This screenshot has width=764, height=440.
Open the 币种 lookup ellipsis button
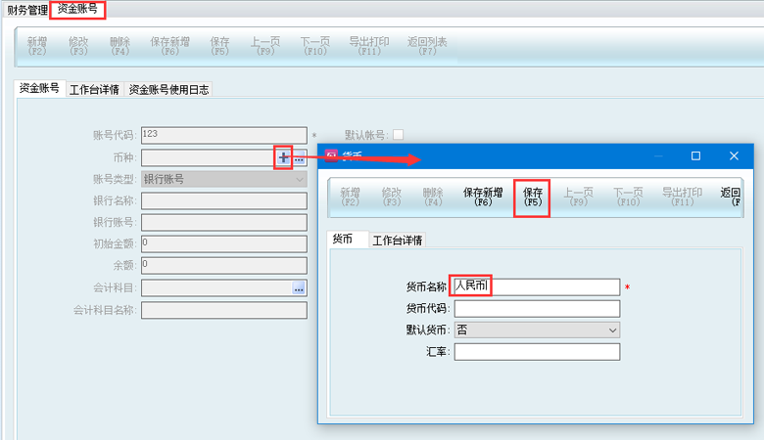pyautogui.click(x=300, y=157)
